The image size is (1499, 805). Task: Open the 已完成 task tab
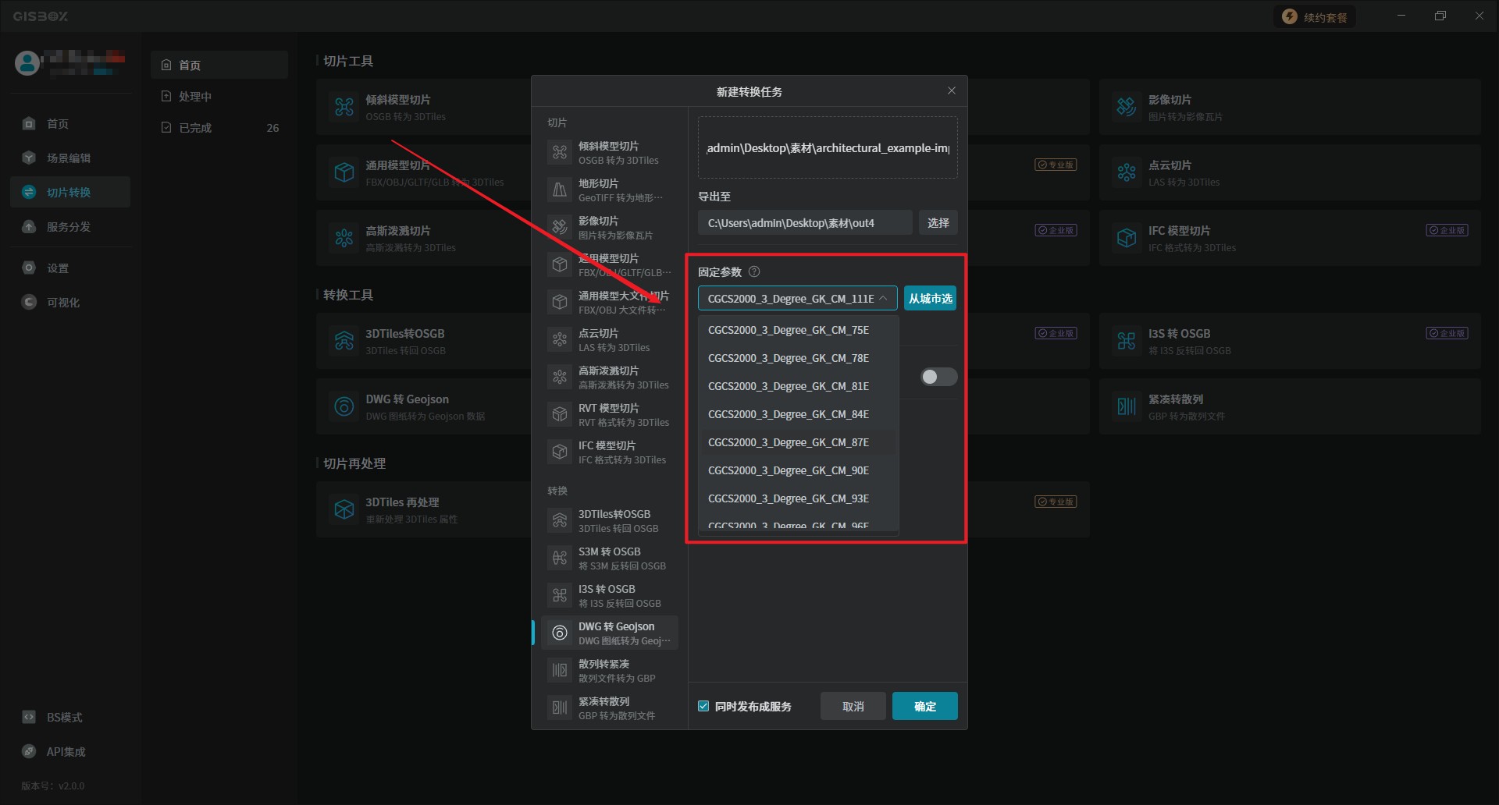(195, 128)
